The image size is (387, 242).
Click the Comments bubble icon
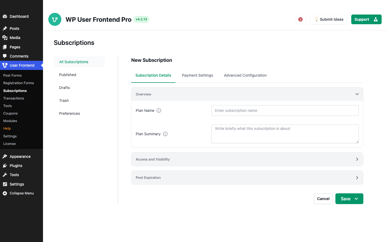coord(5,56)
